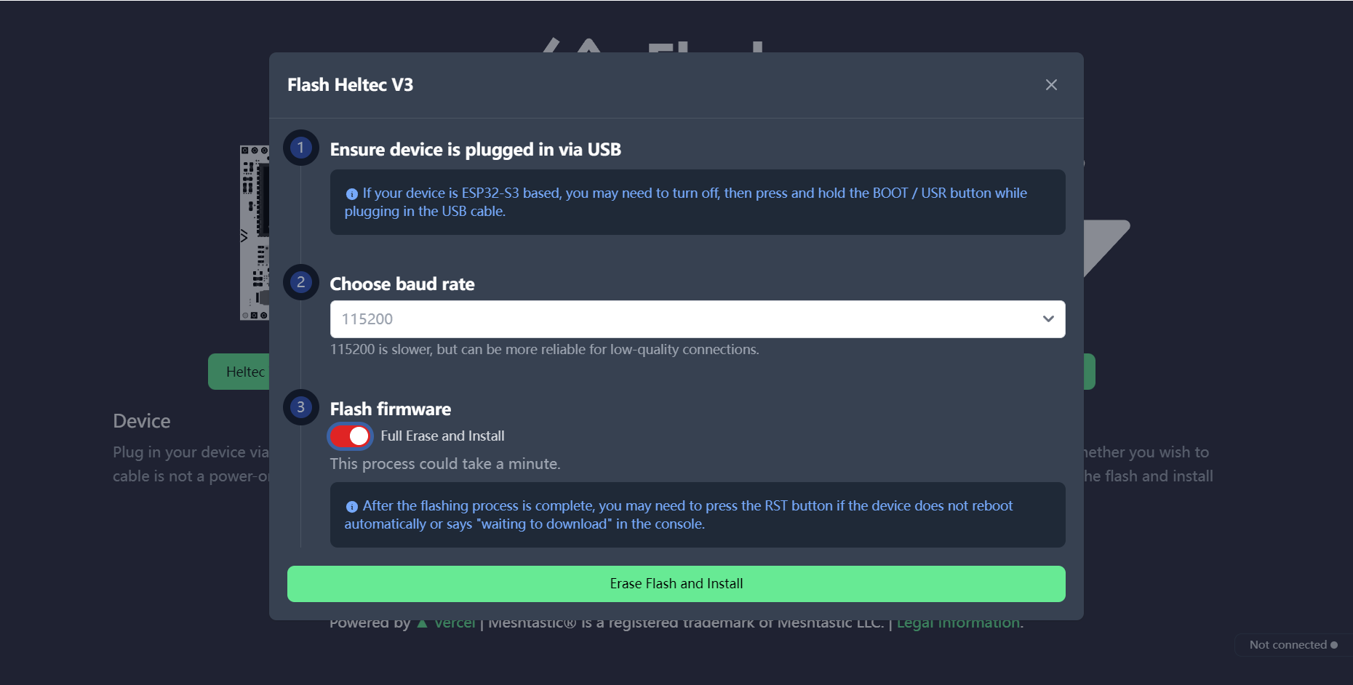The image size is (1353, 685).
Task: Click the Flash firmware step heading
Action: click(391, 409)
